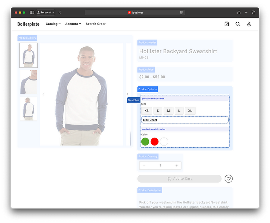Show next gallery image with right arrow
This screenshot has height=223, width=270.
[x=127, y=94]
